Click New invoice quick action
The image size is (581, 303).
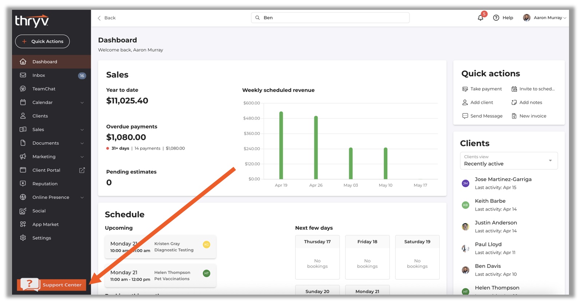[529, 116]
